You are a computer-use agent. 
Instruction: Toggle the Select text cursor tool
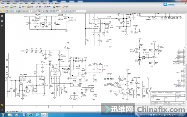pyautogui.click(x=39, y=11)
